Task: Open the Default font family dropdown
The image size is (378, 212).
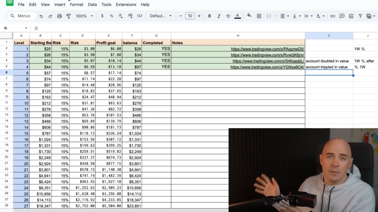Action: tap(161, 16)
